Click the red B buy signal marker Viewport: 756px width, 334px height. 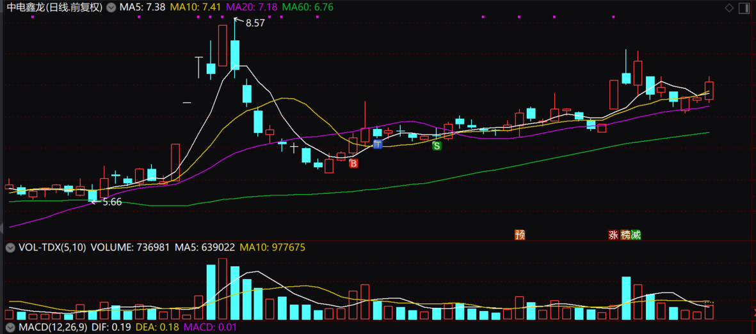click(x=353, y=163)
